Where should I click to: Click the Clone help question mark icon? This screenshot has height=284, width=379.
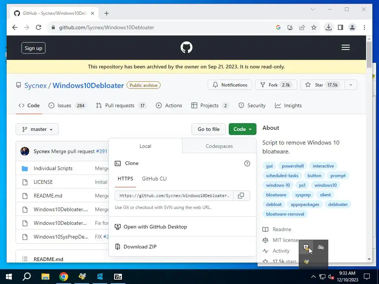coord(247,163)
